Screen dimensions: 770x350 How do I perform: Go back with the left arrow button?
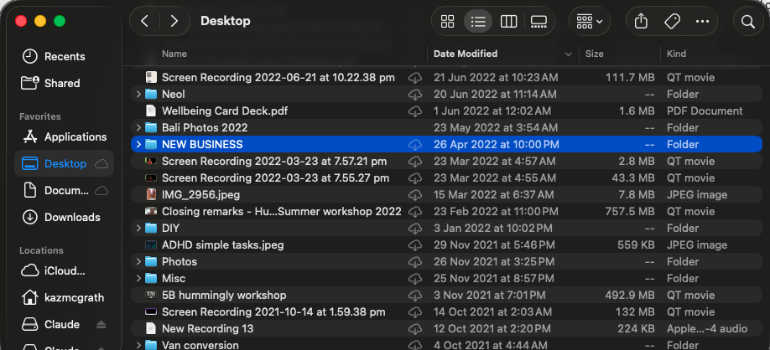click(144, 21)
